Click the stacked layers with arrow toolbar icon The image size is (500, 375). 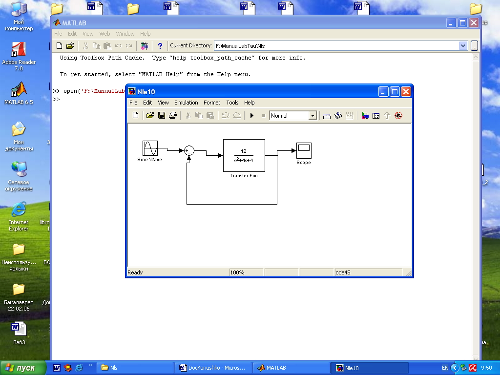click(338, 115)
